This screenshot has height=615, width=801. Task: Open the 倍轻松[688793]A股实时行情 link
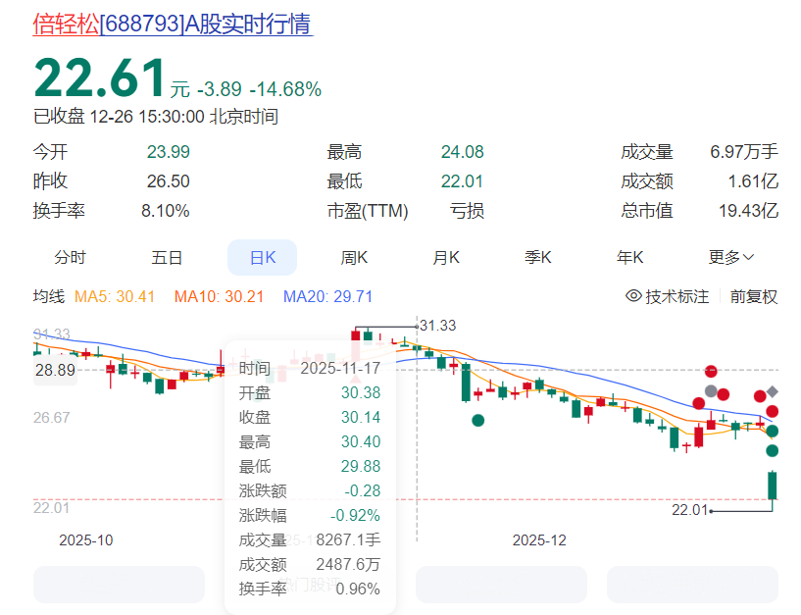click(x=173, y=24)
